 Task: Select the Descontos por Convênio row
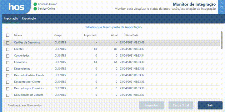coord(111,88)
